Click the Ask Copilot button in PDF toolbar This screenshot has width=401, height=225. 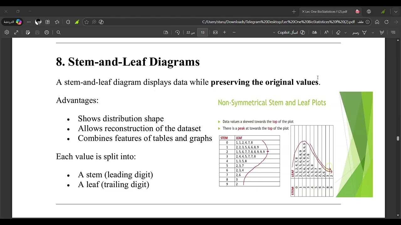coord(291,32)
